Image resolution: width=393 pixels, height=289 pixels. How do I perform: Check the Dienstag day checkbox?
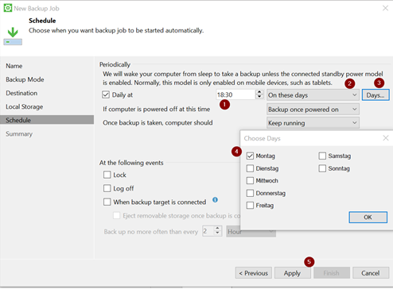[250, 168]
